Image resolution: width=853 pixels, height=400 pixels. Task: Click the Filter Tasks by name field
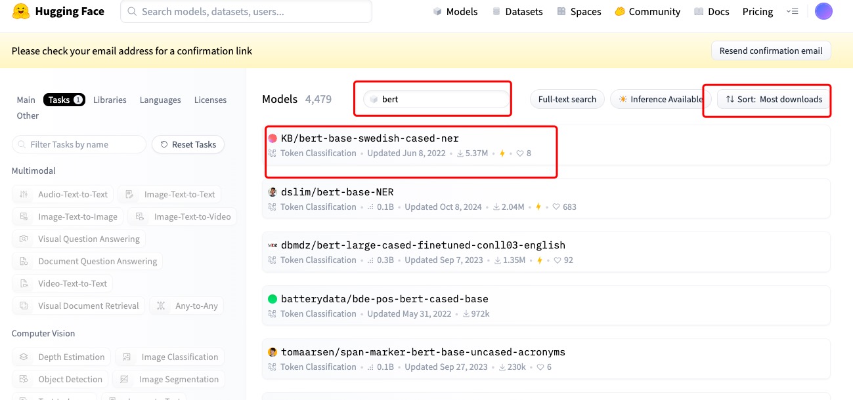[79, 144]
